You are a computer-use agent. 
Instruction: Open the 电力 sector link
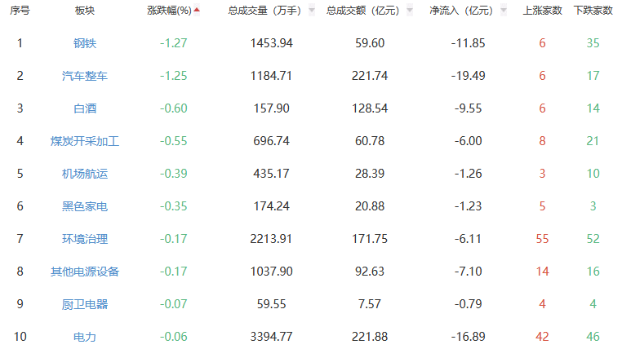tap(84, 337)
